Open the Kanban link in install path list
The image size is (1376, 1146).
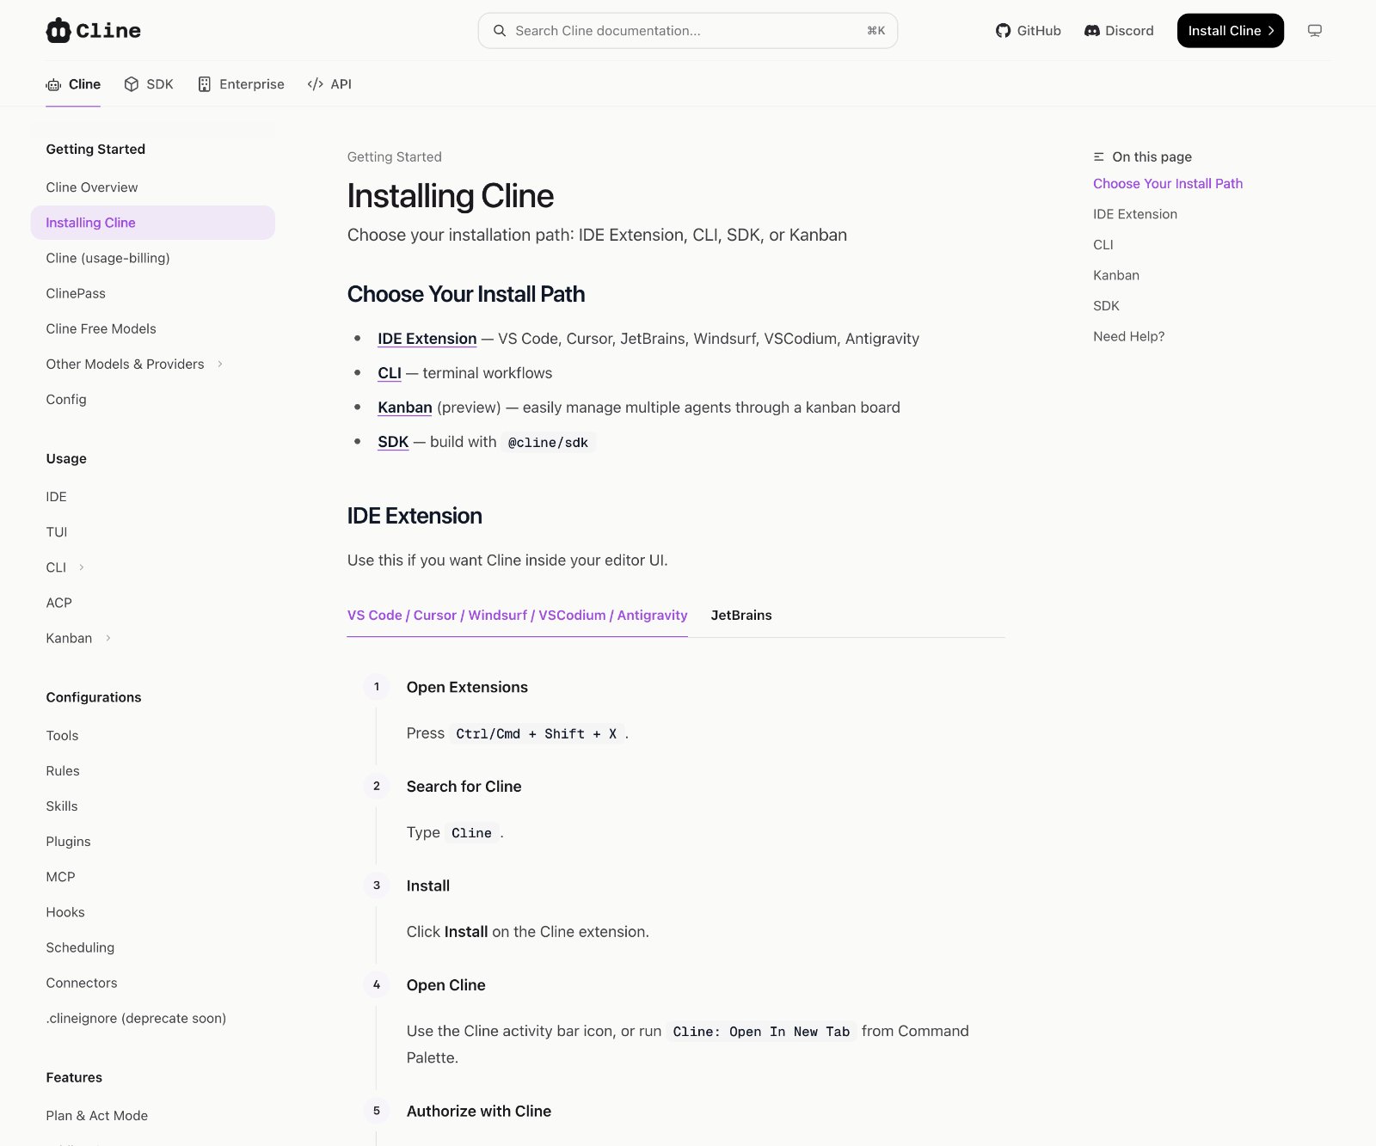(x=405, y=408)
